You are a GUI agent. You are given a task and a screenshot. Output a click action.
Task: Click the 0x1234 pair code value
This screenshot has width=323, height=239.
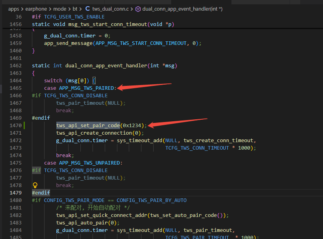(132, 126)
